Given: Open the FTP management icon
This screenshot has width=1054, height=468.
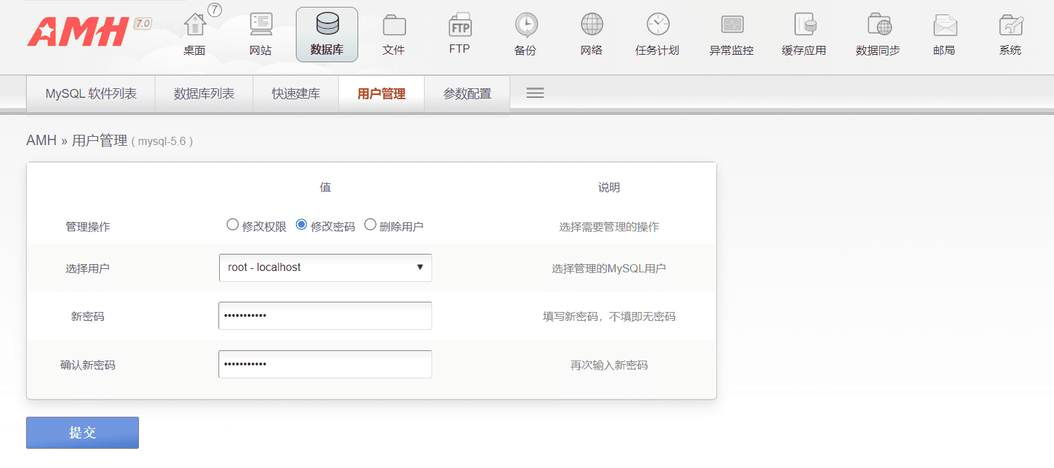Looking at the screenshot, I should click(460, 31).
